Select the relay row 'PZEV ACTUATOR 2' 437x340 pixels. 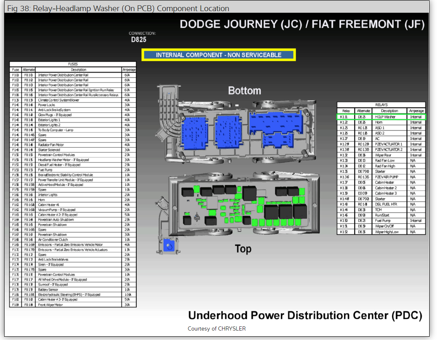[381, 150]
